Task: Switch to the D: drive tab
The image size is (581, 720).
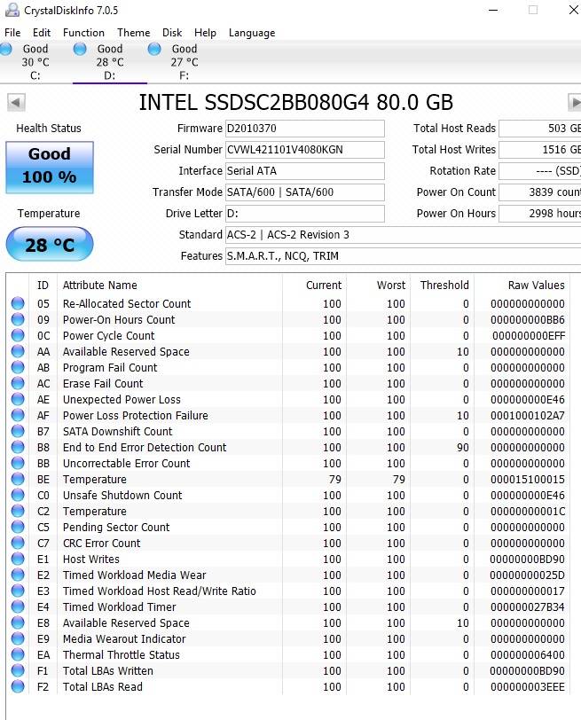Action: coord(109,62)
